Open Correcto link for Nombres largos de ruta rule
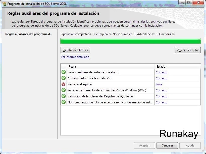Image resolution: width=206 pixels, height=154 pixels. 162,102
